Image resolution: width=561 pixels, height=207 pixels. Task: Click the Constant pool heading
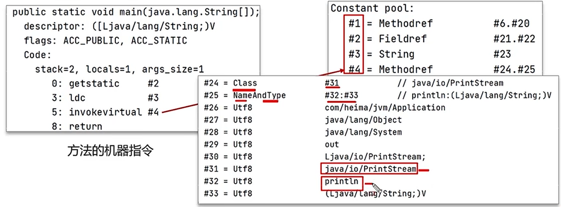372,9
